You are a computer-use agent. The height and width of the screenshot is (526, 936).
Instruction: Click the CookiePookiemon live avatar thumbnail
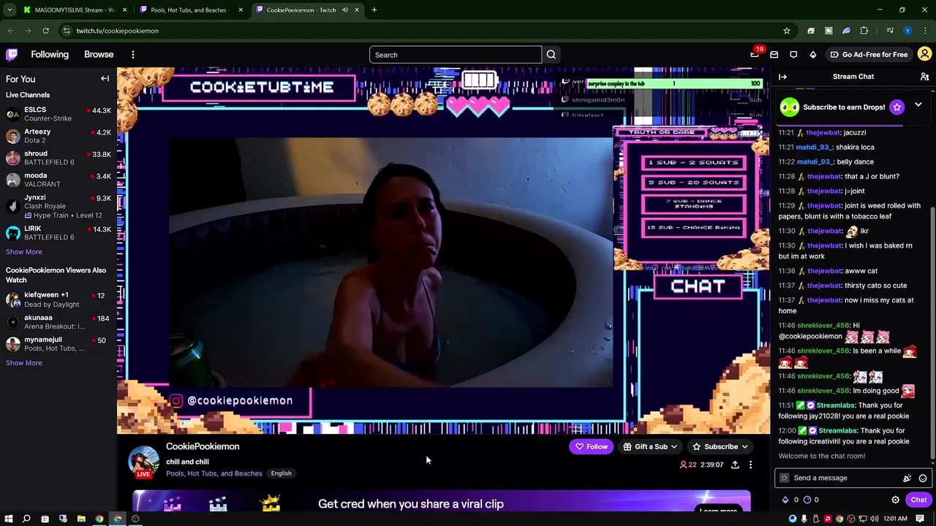pos(144,460)
